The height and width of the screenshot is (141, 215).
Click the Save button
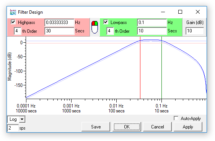[96, 127]
